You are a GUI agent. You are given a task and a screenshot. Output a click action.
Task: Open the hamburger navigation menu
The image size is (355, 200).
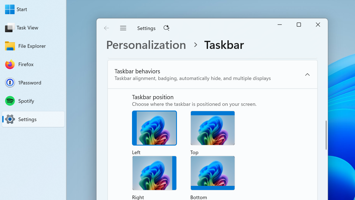[x=123, y=28]
